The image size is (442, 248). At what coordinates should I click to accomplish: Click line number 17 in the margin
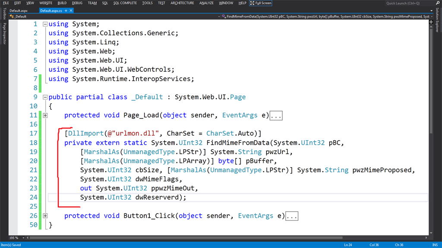(x=33, y=133)
